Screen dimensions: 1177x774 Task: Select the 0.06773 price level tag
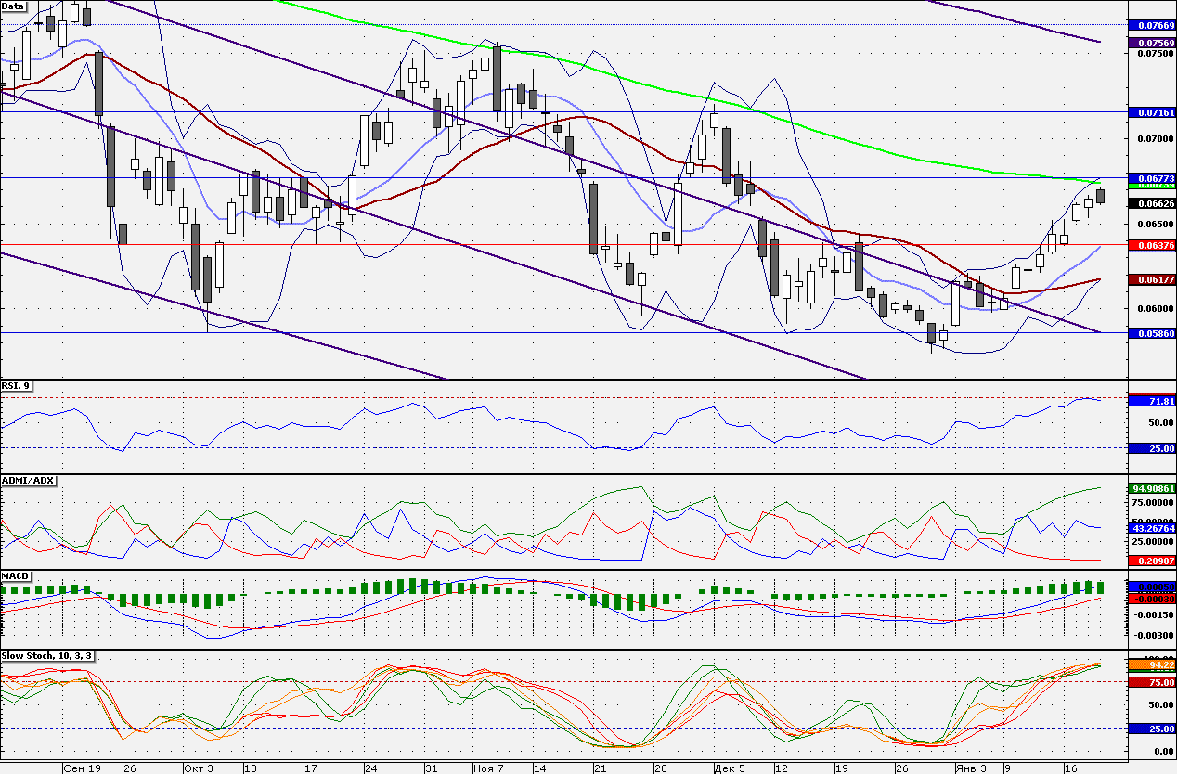click(x=1151, y=177)
